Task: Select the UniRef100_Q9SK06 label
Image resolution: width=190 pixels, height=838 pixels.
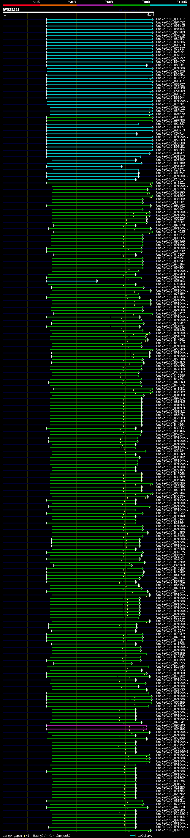Action: pyautogui.click(x=170, y=107)
